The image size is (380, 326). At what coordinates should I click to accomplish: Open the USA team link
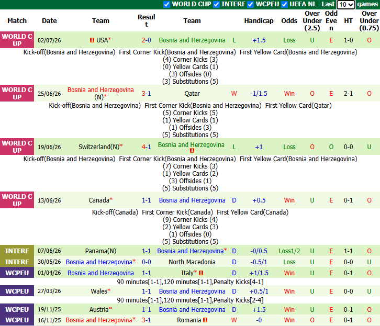tap(102, 40)
